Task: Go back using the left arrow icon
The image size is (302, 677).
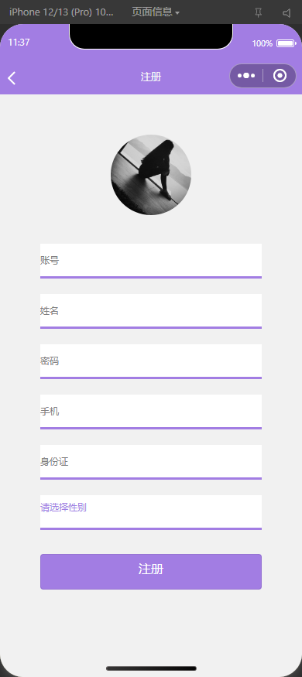Action: 12,78
